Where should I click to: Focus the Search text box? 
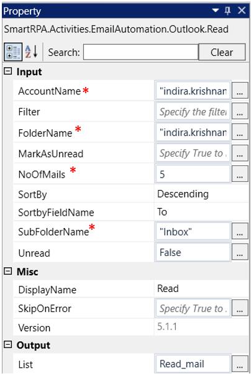coord(141,52)
